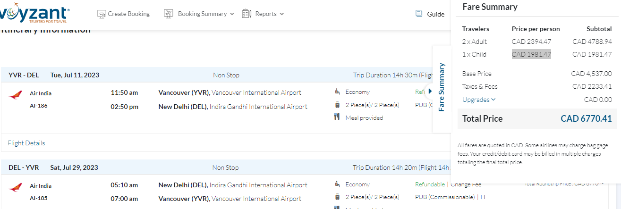Click the Air India logo for AI-186
This screenshot has height=209, width=621.
(15, 96)
